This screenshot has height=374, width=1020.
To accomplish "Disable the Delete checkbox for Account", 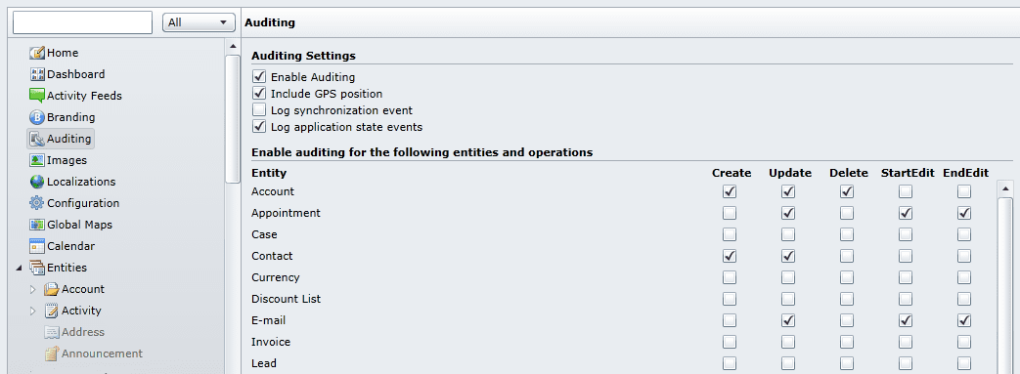I will (x=846, y=191).
